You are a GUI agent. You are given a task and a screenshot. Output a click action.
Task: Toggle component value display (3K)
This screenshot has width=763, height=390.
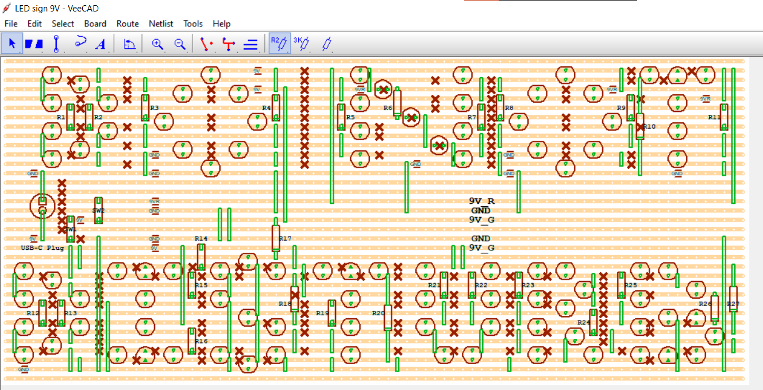pyautogui.click(x=302, y=44)
